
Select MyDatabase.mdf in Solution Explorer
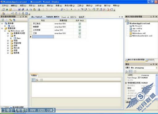[x=139, y=33]
